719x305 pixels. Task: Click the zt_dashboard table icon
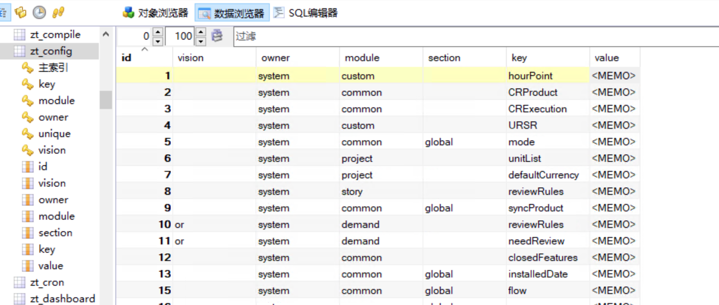click(x=19, y=299)
